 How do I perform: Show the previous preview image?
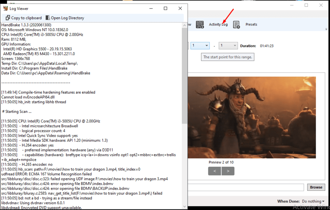pyautogui.click(x=214, y=171)
